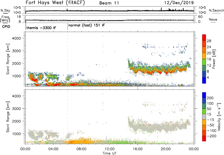Click the blue top segment of velocity colorbar
The width and height of the screenshot is (224, 155).
[204, 95]
